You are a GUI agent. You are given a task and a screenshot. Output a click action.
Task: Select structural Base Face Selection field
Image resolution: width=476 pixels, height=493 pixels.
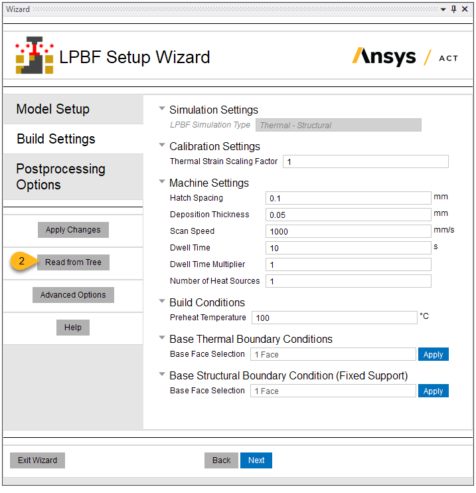pyautogui.click(x=333, y=391)
